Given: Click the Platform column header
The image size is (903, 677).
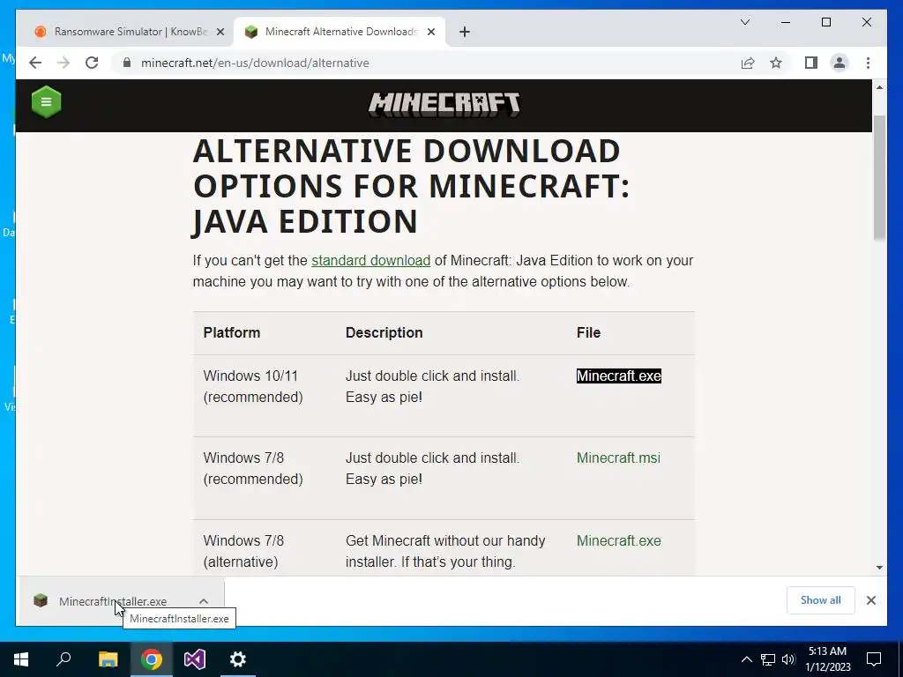Looking at the screenshot, I should (x=232, y=332).
